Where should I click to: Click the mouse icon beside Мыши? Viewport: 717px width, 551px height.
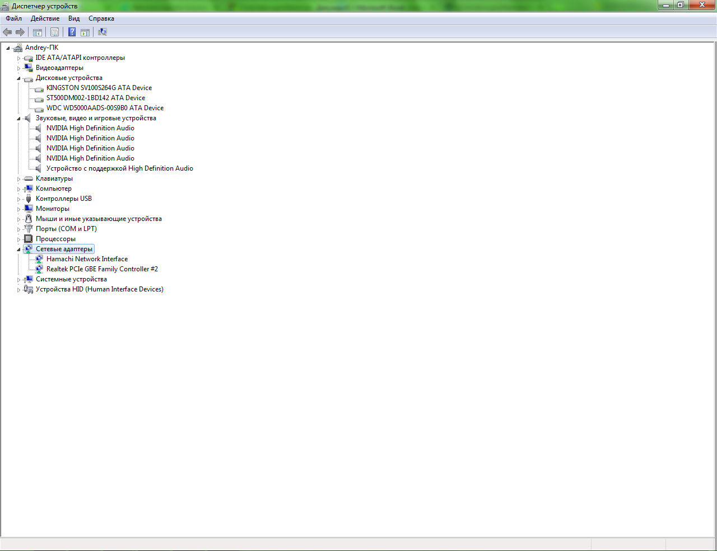[29, 219]
